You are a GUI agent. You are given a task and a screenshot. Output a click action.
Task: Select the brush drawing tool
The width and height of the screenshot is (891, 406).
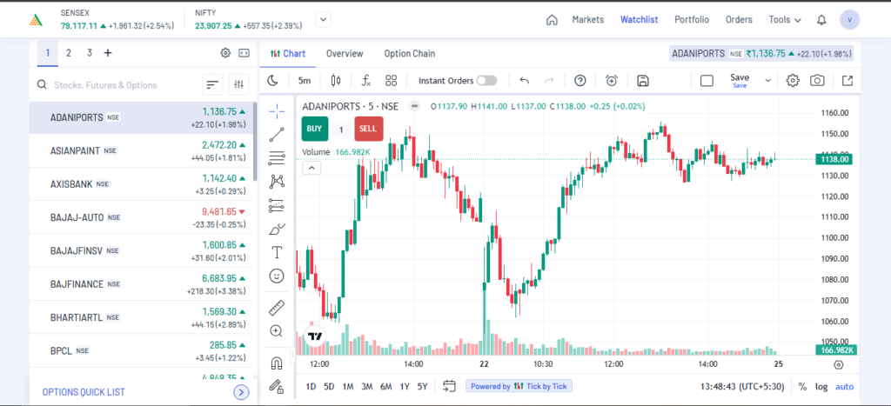pos(277,229)
